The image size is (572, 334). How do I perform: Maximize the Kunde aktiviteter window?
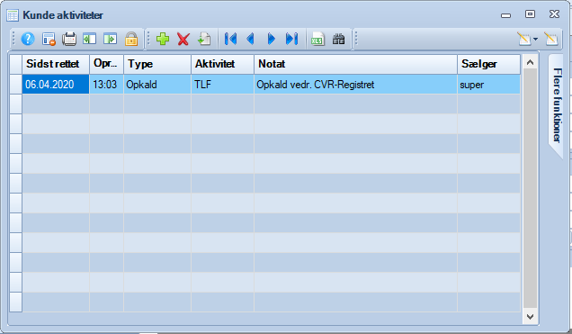(530, 14)
